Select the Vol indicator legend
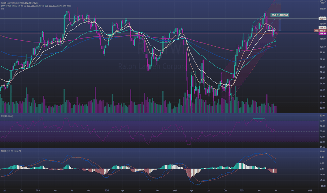This screenshot has height=193, width=327. [2, 9]
